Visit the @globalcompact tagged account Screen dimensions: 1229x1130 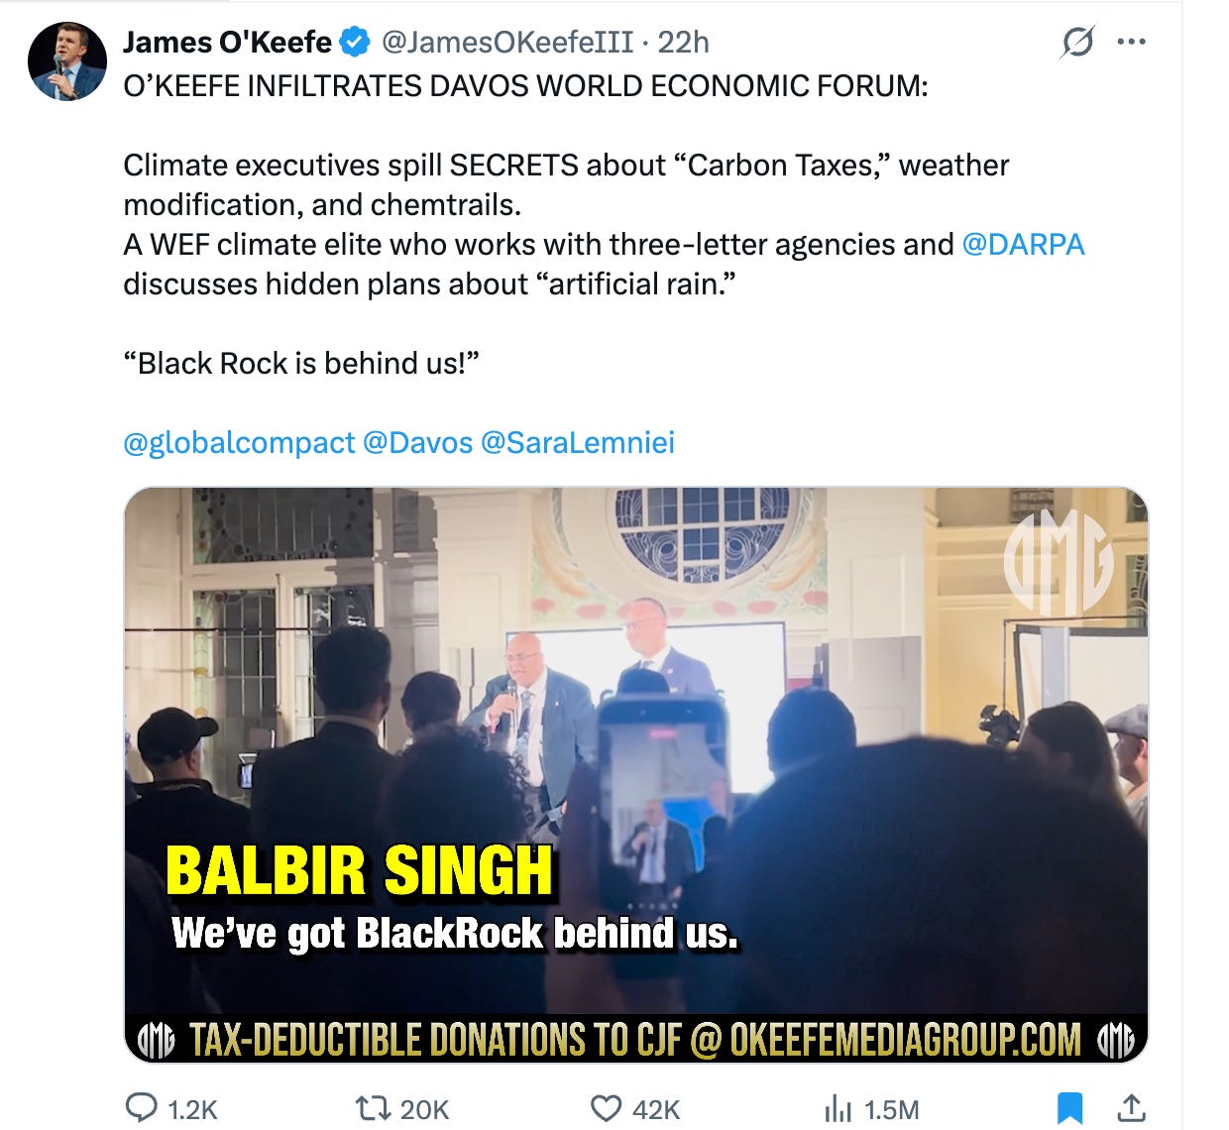pos(235,442)
